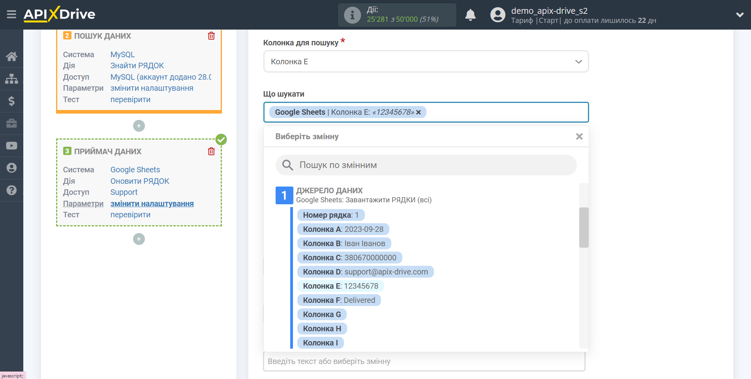Open the hamburger main menu

[11, 15]
